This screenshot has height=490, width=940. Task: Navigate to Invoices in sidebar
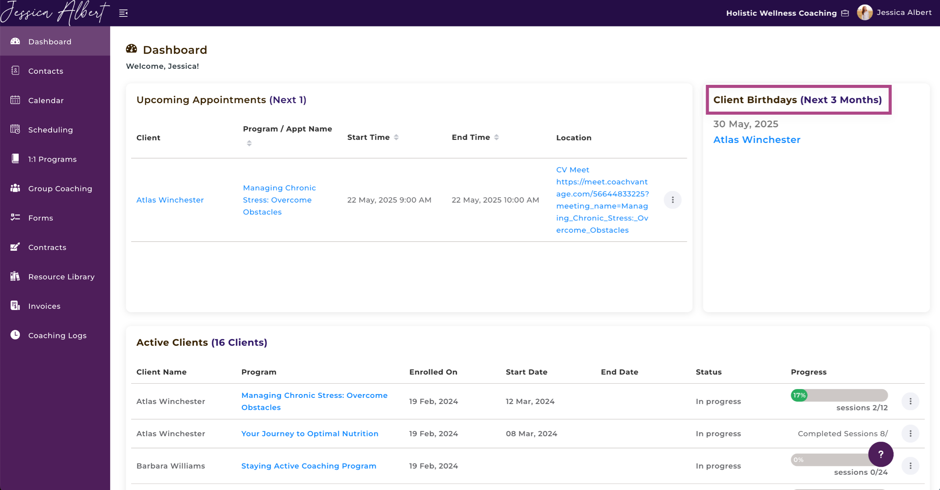click(x=55, y=306)
